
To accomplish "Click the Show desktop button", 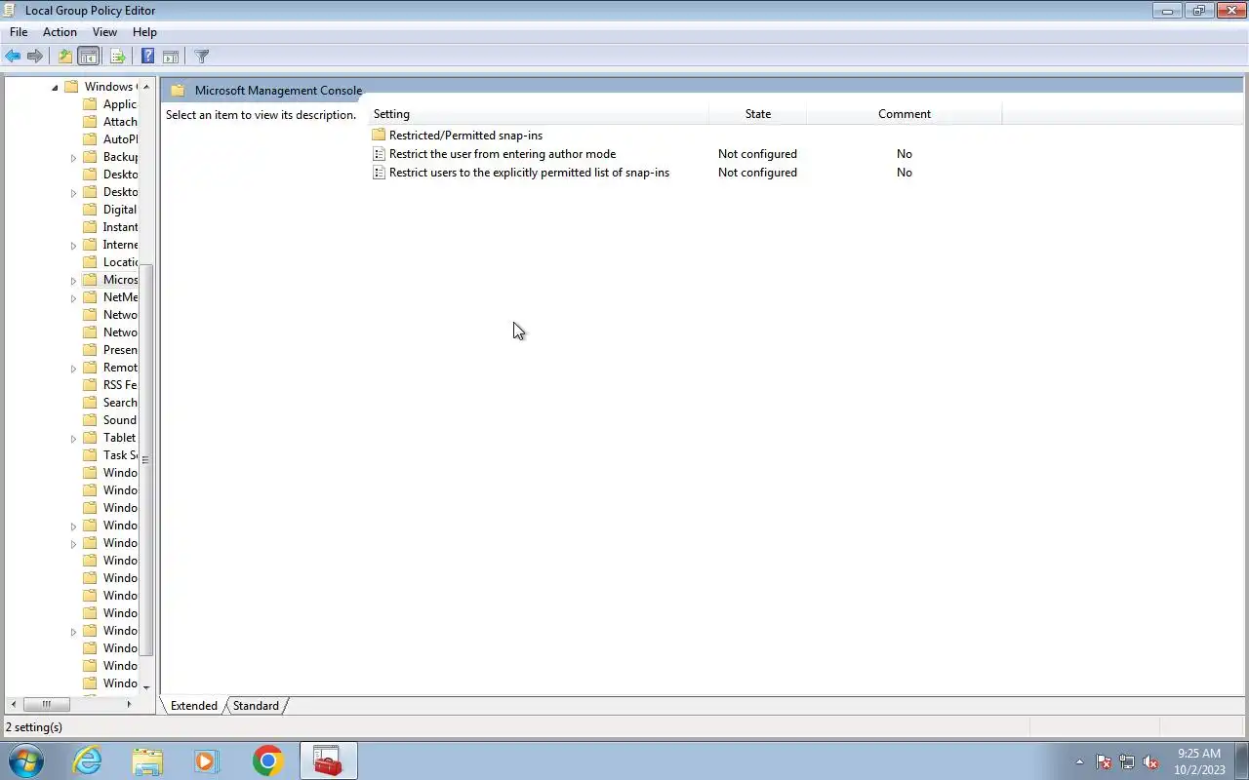I will [1241, 761].
